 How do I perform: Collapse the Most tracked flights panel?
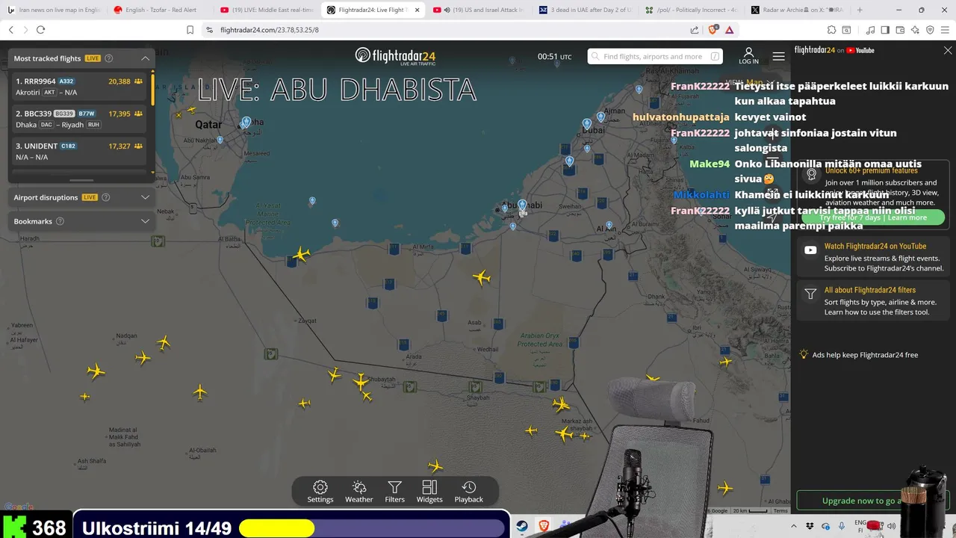pos(145,58)
